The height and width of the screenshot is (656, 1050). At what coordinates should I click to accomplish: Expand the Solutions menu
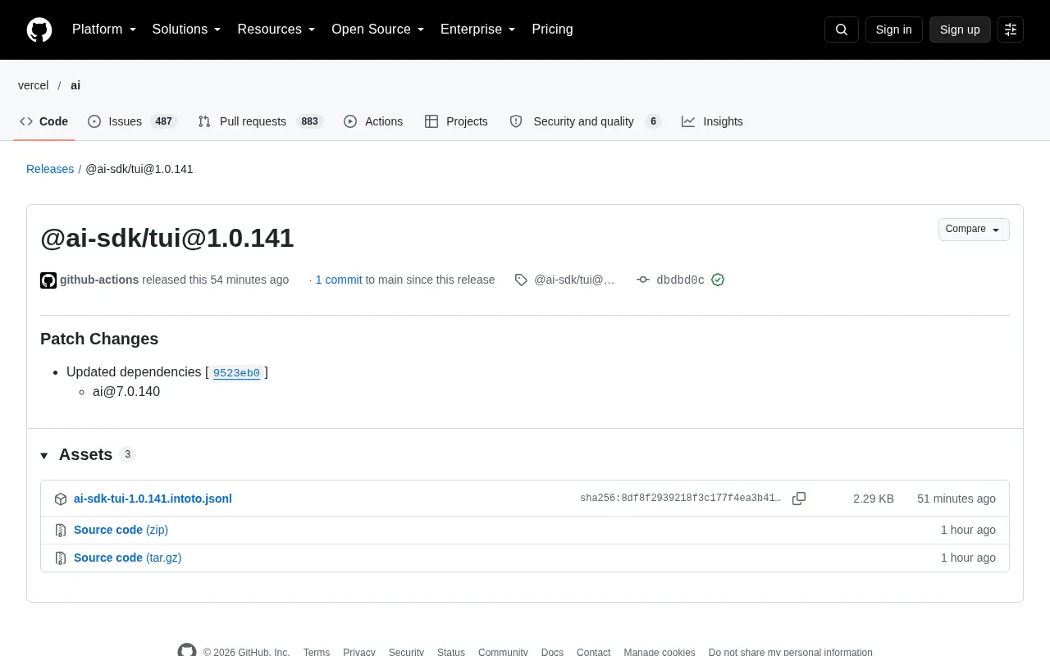[187, 30]
